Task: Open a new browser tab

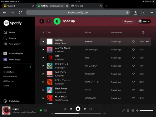Action: [106, 6]
